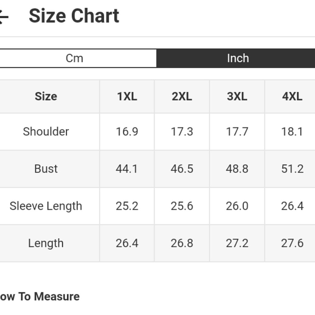Click the Size Chart title
Image resolution: width=315 pixels, height=315 pixels.
pos(74,16)
